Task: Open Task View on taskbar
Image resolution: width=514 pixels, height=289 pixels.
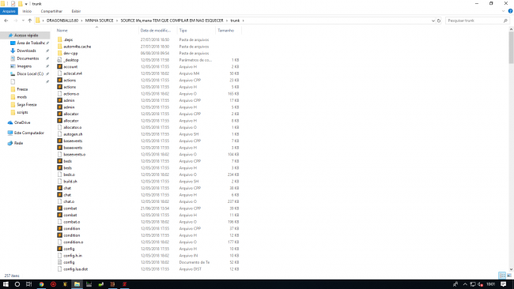Action: coord(28,284)
